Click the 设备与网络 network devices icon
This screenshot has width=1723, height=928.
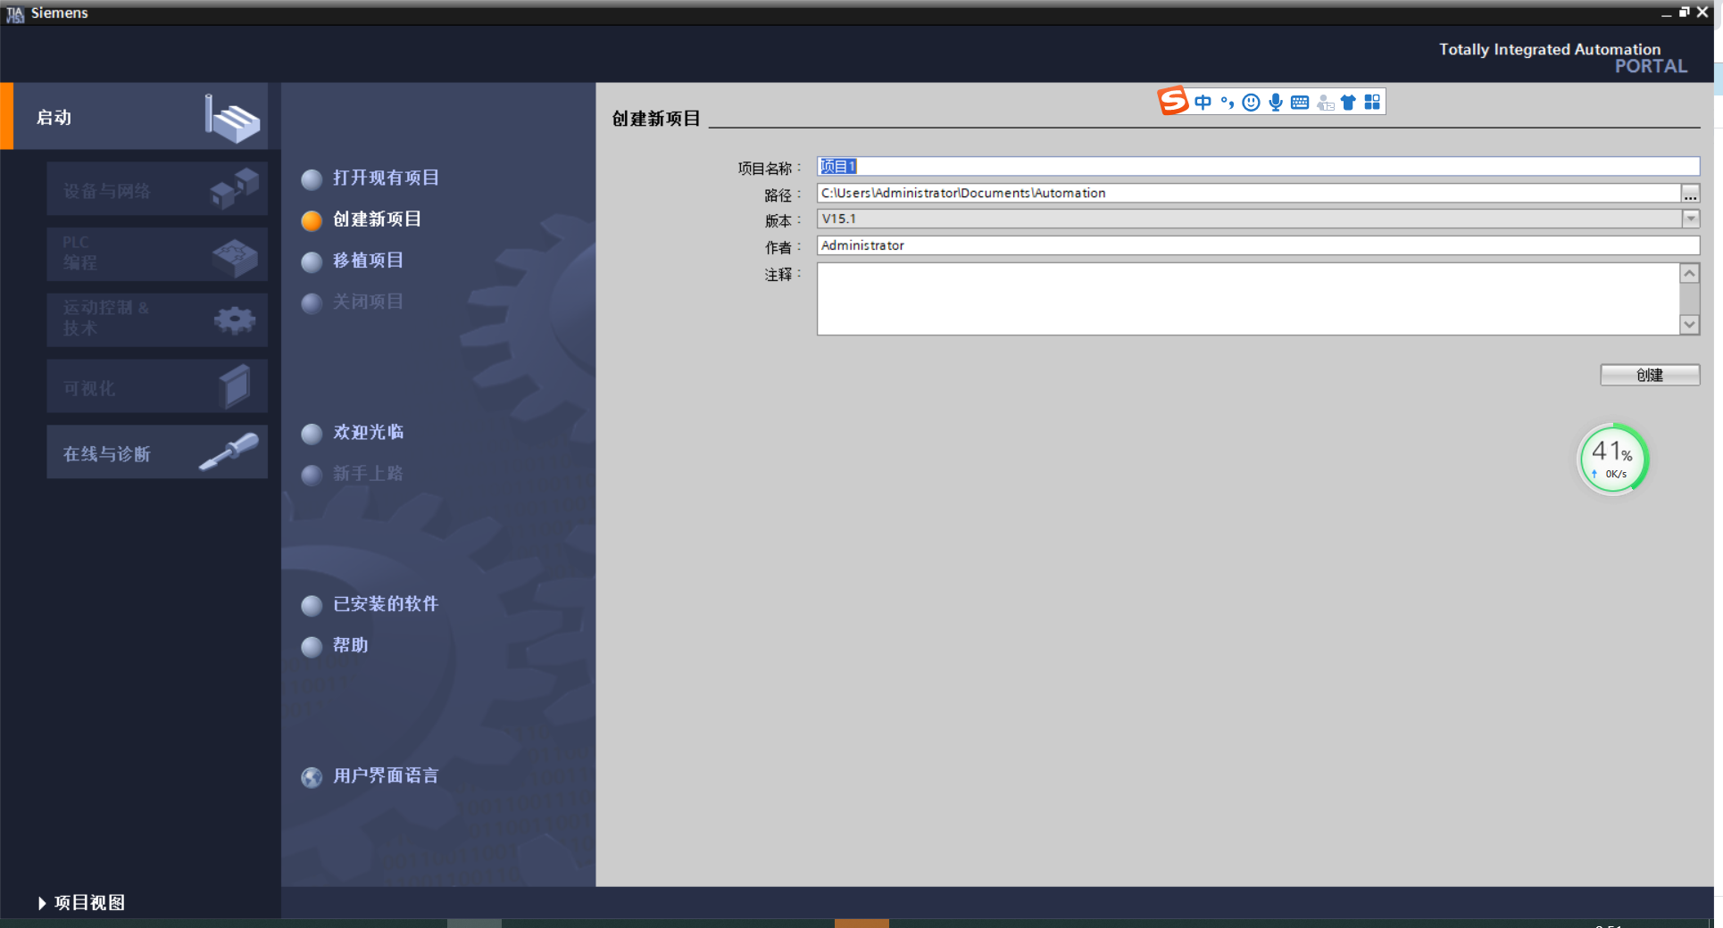(x=235, y=188)
